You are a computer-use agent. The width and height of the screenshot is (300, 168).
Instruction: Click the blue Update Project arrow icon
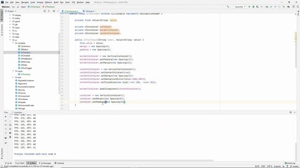271,7
